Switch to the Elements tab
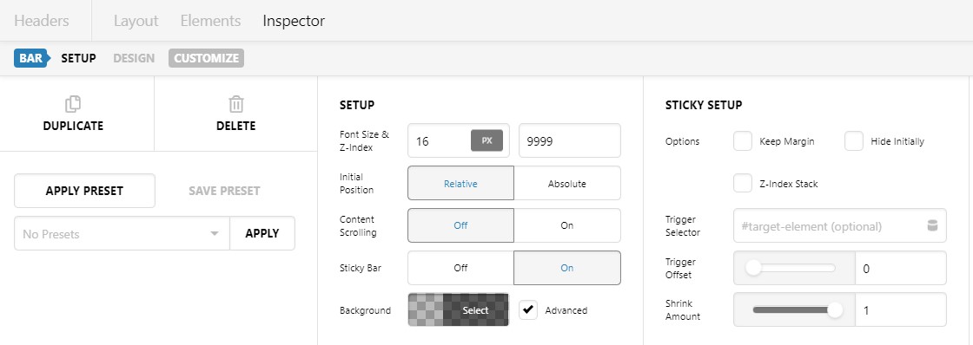This screenshot has height=345, width=973. point(210,21)
